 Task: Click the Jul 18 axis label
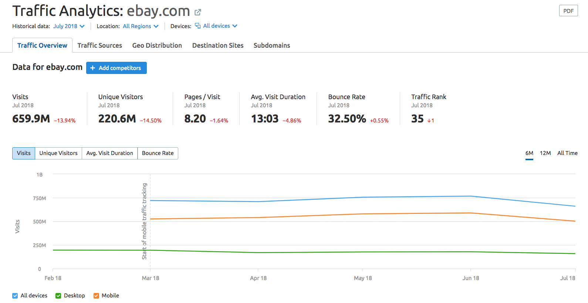pos(568,278)
